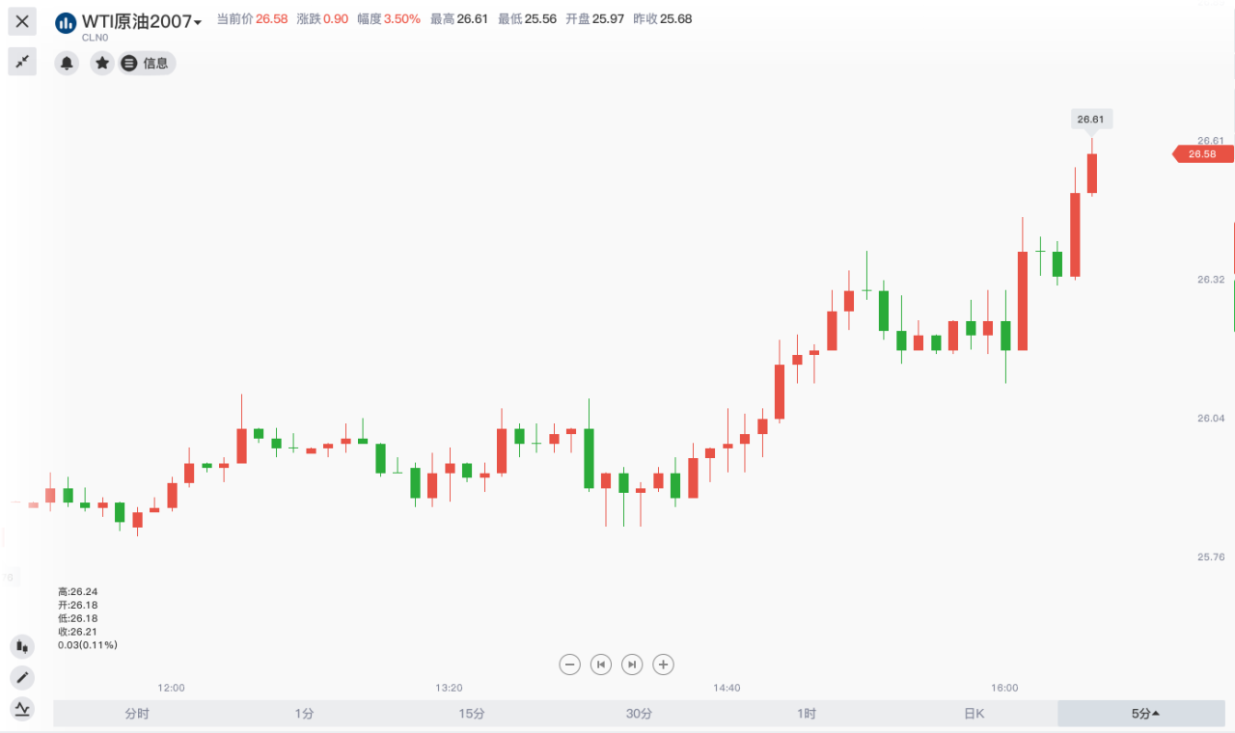Open the indicators line-chart icon
1235x733 pixels.
pyautogui.click(x=22, y=709)
